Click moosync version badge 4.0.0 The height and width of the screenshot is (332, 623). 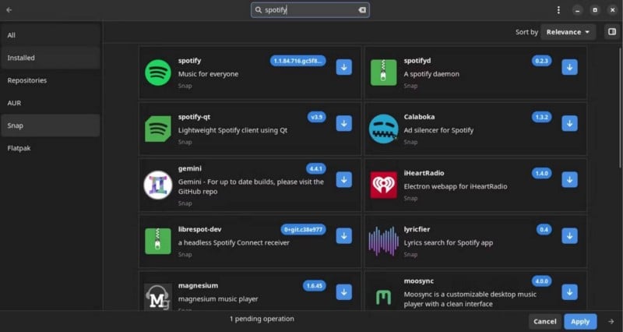click(541, 281)
